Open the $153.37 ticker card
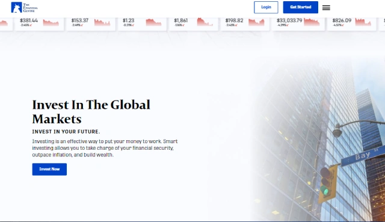Image resolution: width=385 pixels, height=222 pixels. (x=91, y=24)
